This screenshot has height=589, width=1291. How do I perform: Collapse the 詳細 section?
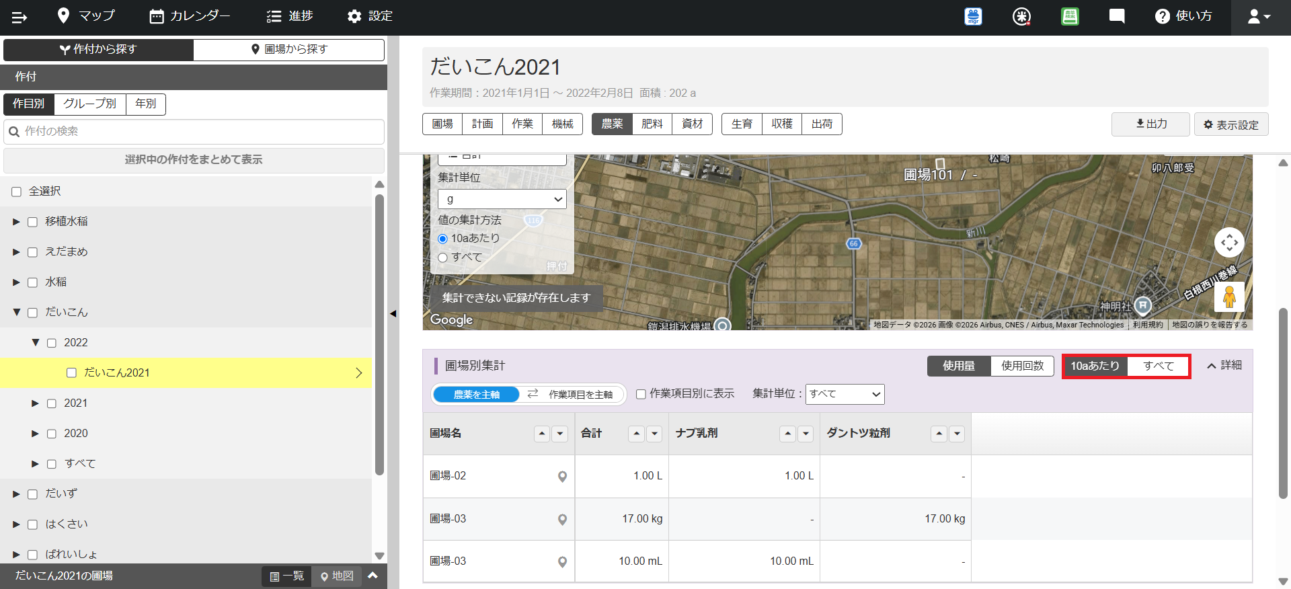click(1224, 365)
